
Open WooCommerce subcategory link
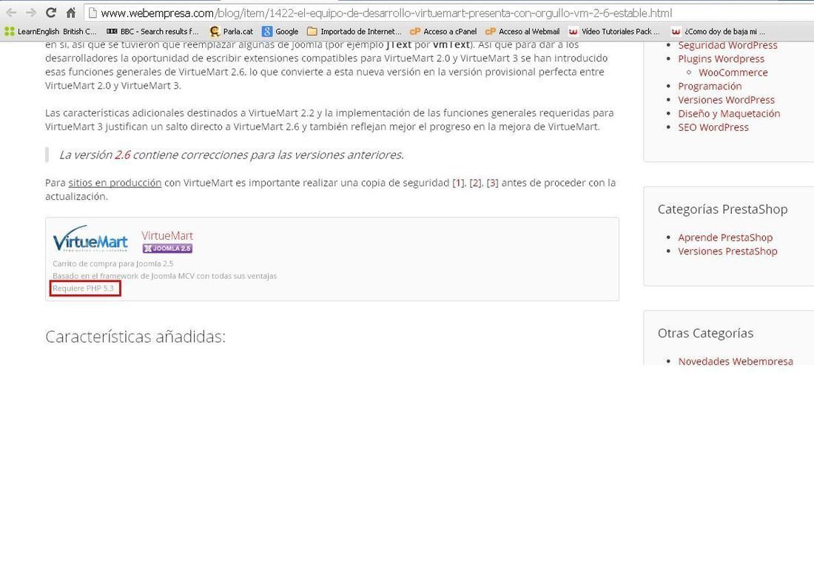tap(733, 73)
